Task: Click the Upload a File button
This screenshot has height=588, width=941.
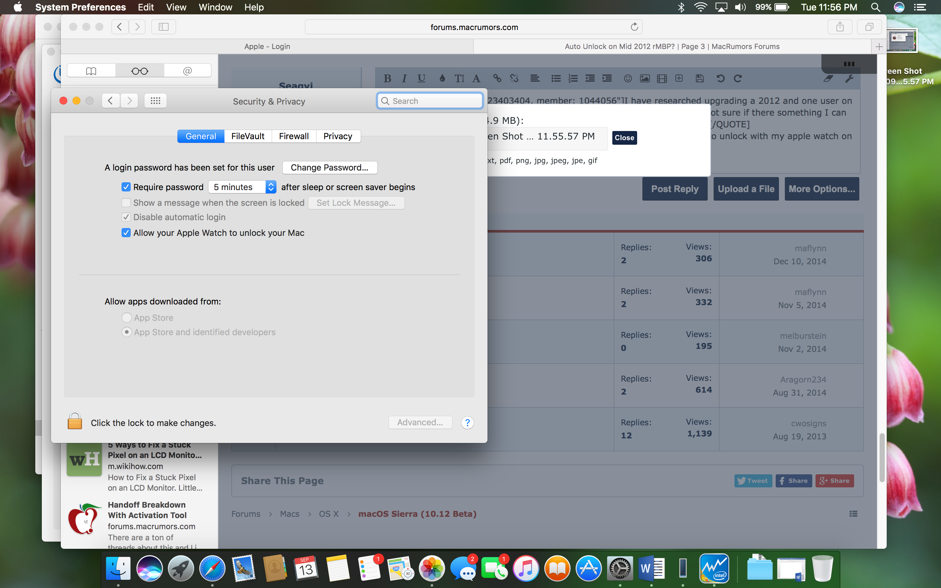Action: (x=746, y=189)
